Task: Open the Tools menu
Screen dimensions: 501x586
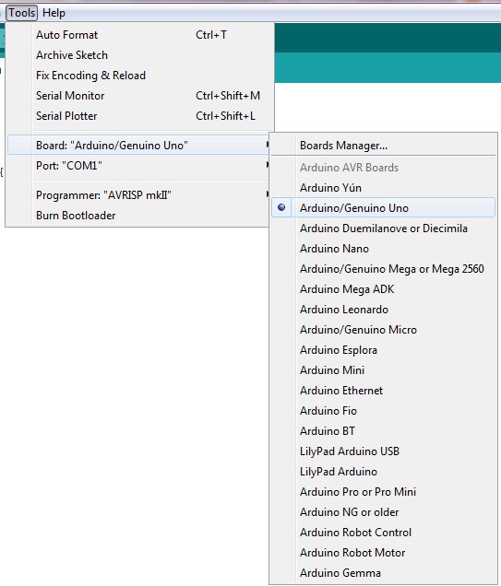Action: click(x=22, y=13)
